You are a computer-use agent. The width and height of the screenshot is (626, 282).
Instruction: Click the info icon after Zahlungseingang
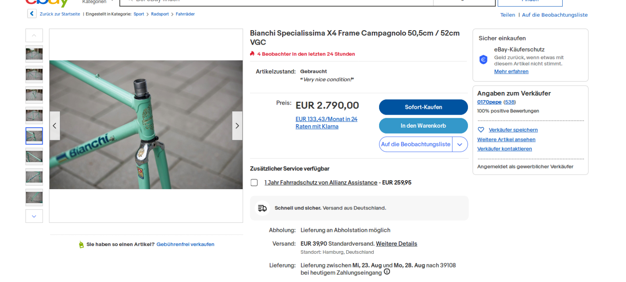click(387, 272)
